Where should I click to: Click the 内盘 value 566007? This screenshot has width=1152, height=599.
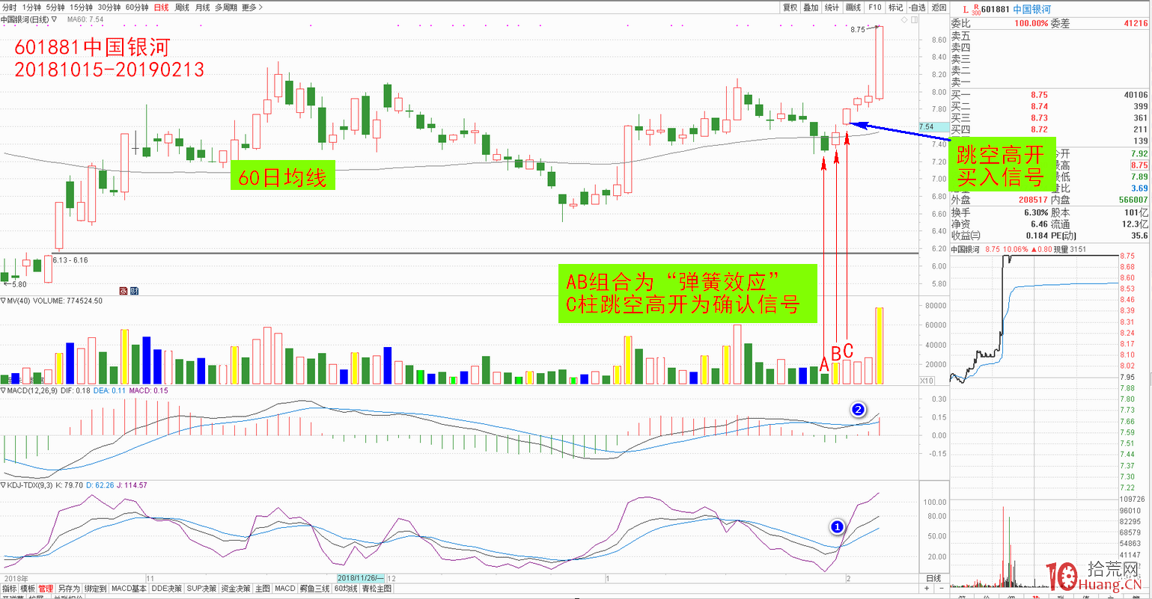point(1133,200)
